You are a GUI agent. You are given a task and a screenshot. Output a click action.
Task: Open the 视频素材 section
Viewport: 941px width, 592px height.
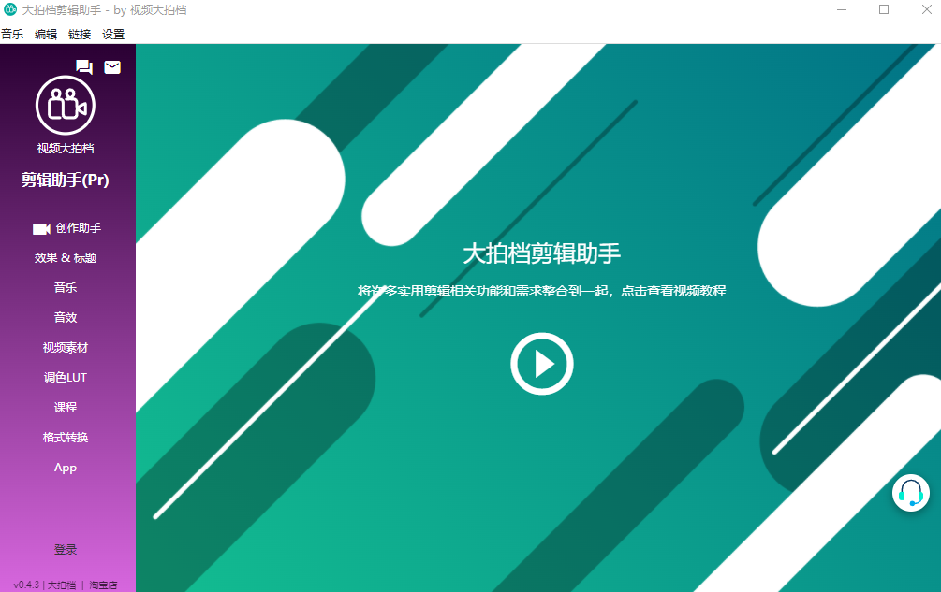(x=66, y=348)
